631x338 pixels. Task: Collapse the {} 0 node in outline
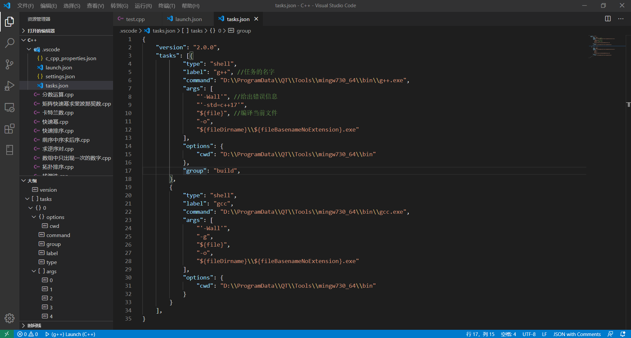(31, 208)
